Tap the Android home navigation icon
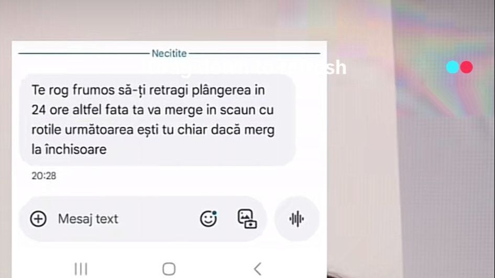Viewport: 495px width, 278px height. click(x=169, y=269)
